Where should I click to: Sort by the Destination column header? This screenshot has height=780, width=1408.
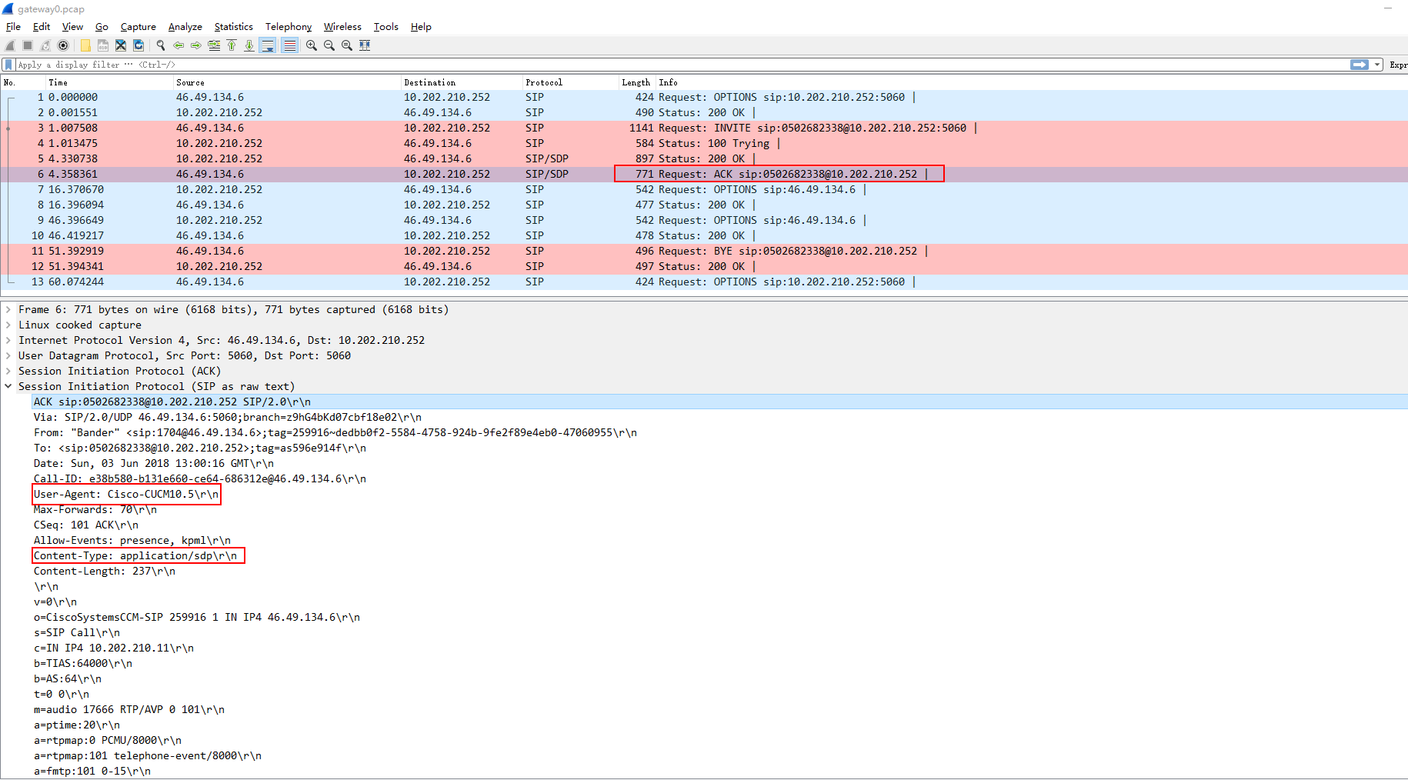pos(462,82)
